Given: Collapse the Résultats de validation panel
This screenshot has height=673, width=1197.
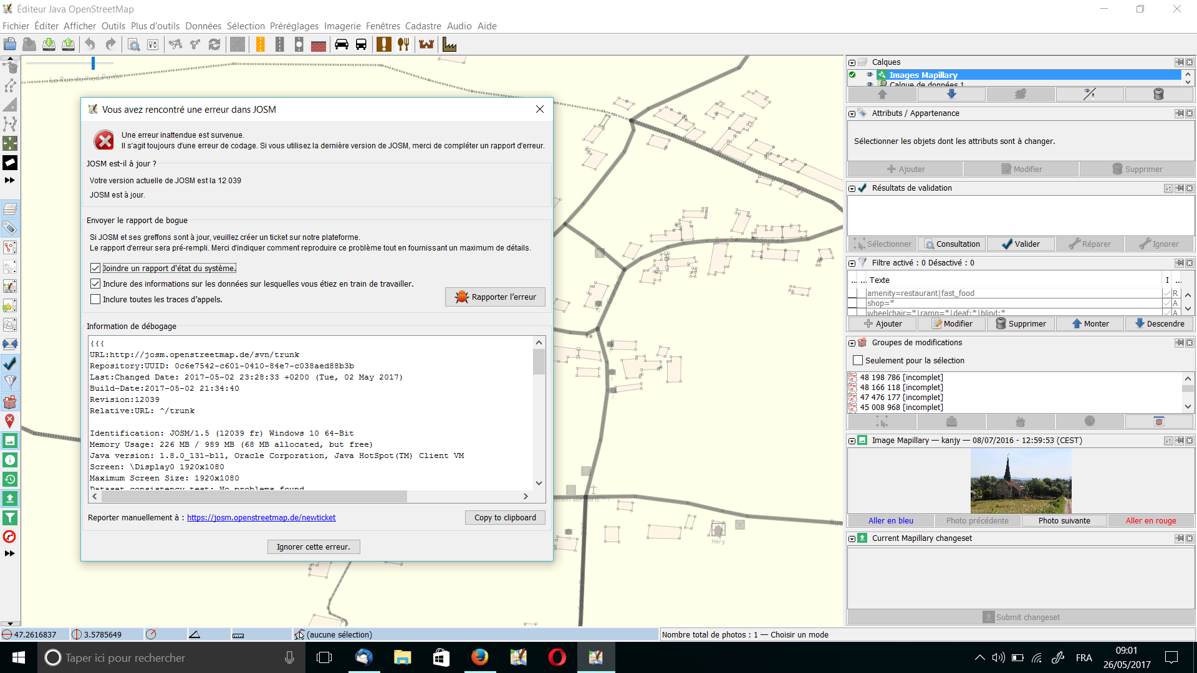Looking at the screenshot, I should tap(852, 188).
